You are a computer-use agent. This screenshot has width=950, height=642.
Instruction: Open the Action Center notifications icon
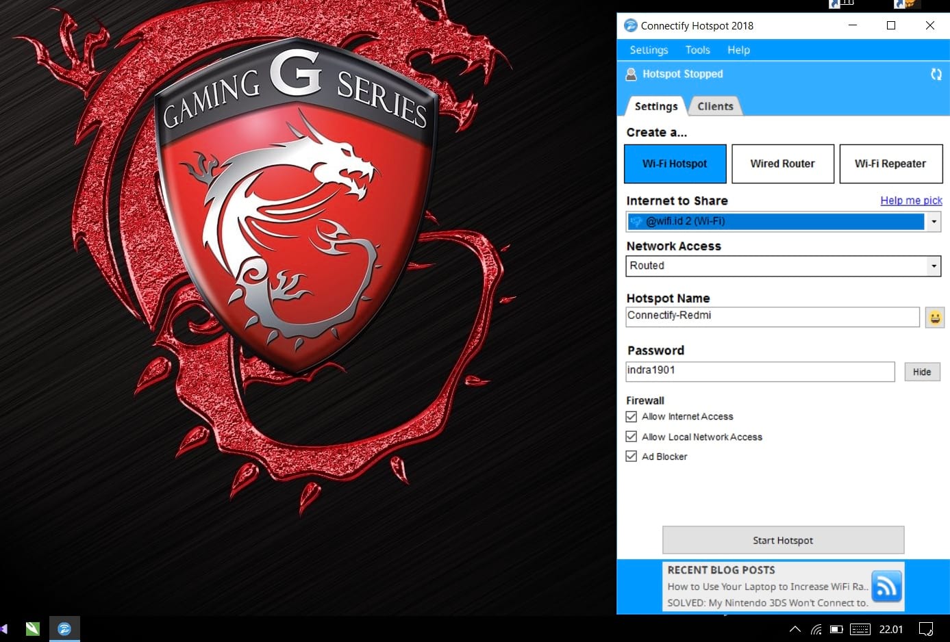point(926,629)
